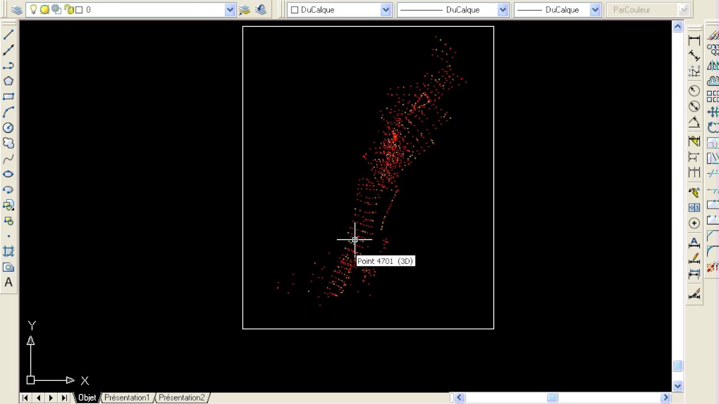Select the Construction Line tool
This screenshot has width=719, height=404.
(x=8, y=50)
